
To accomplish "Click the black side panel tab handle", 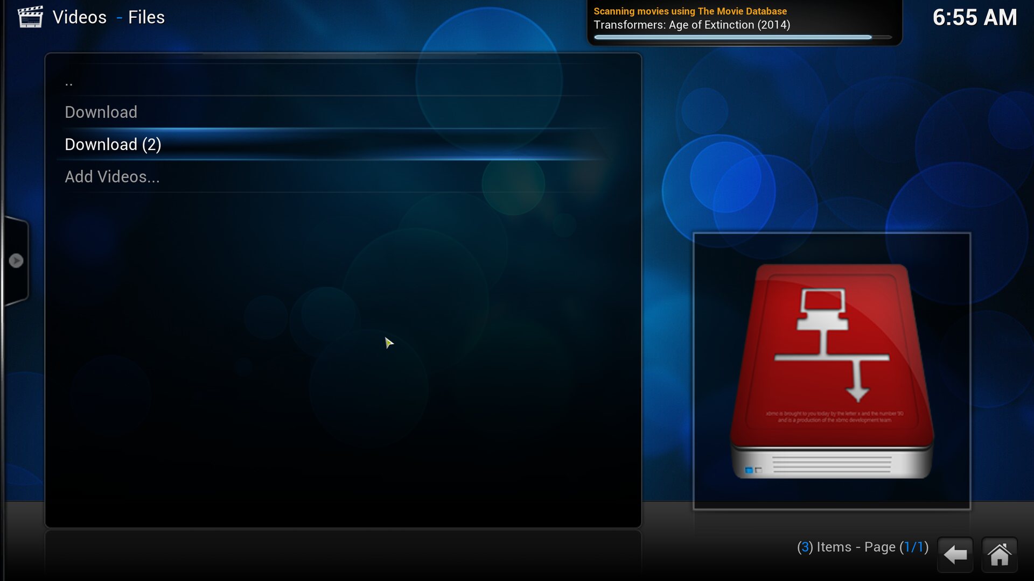I will coord(16,231).
